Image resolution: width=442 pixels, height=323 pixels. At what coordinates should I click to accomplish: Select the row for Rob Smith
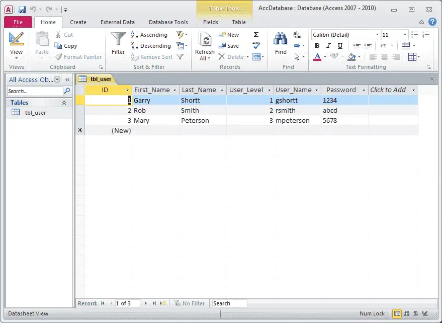[80, 110]
